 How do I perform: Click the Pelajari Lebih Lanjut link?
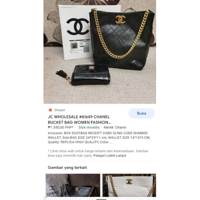tap(110, 156)
